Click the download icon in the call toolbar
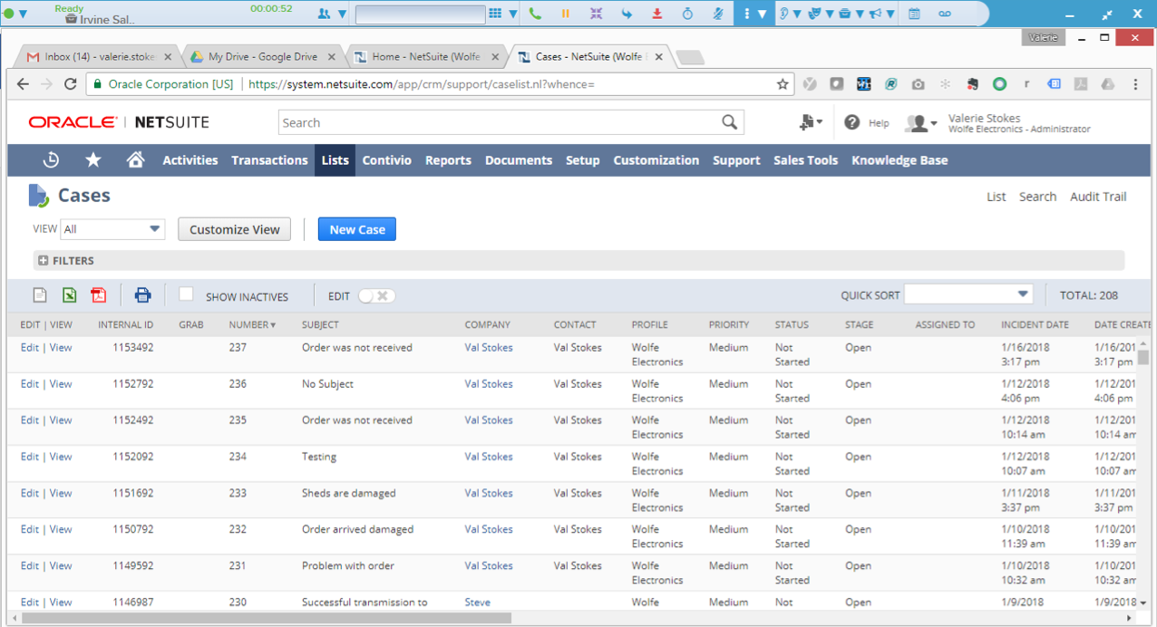This screenshot has width=1157, height=627. coord(656,14)
